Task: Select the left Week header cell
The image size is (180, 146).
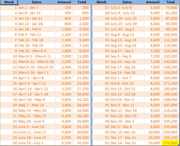Action: point(9,2)
